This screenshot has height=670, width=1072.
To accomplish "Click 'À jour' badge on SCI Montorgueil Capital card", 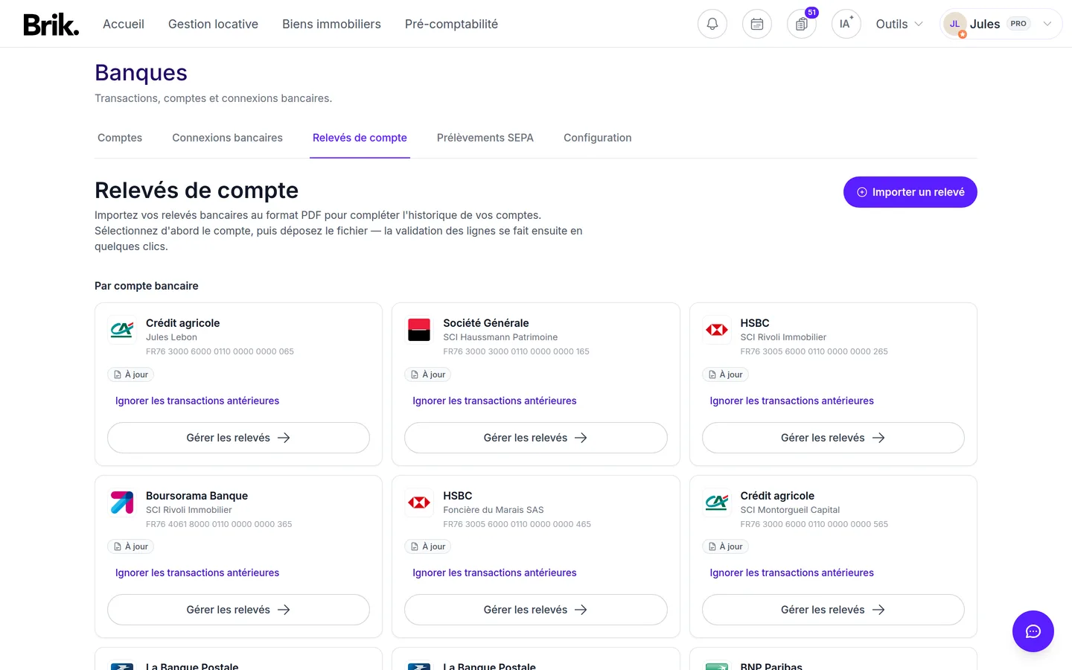I will click(726, 546).
